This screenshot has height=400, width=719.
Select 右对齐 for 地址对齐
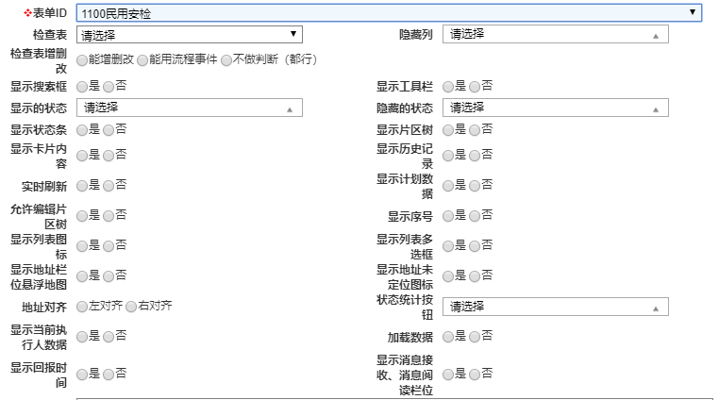point(132,308)
